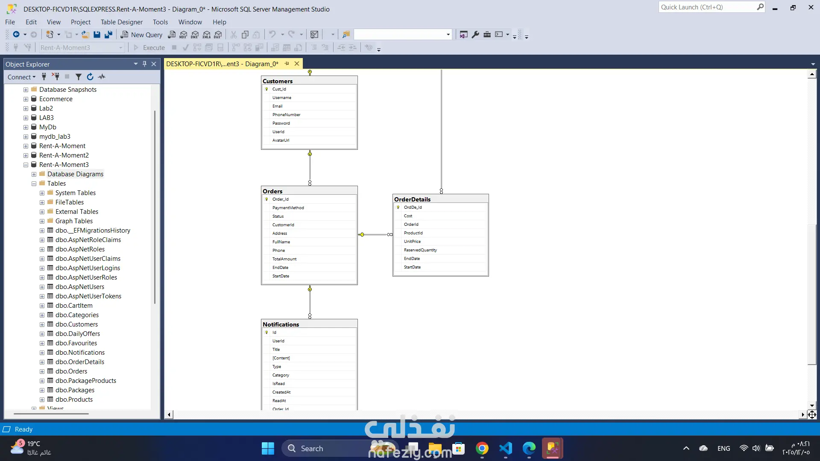
Task: Click the Save diskette icon
Action: tap(97, 35)
